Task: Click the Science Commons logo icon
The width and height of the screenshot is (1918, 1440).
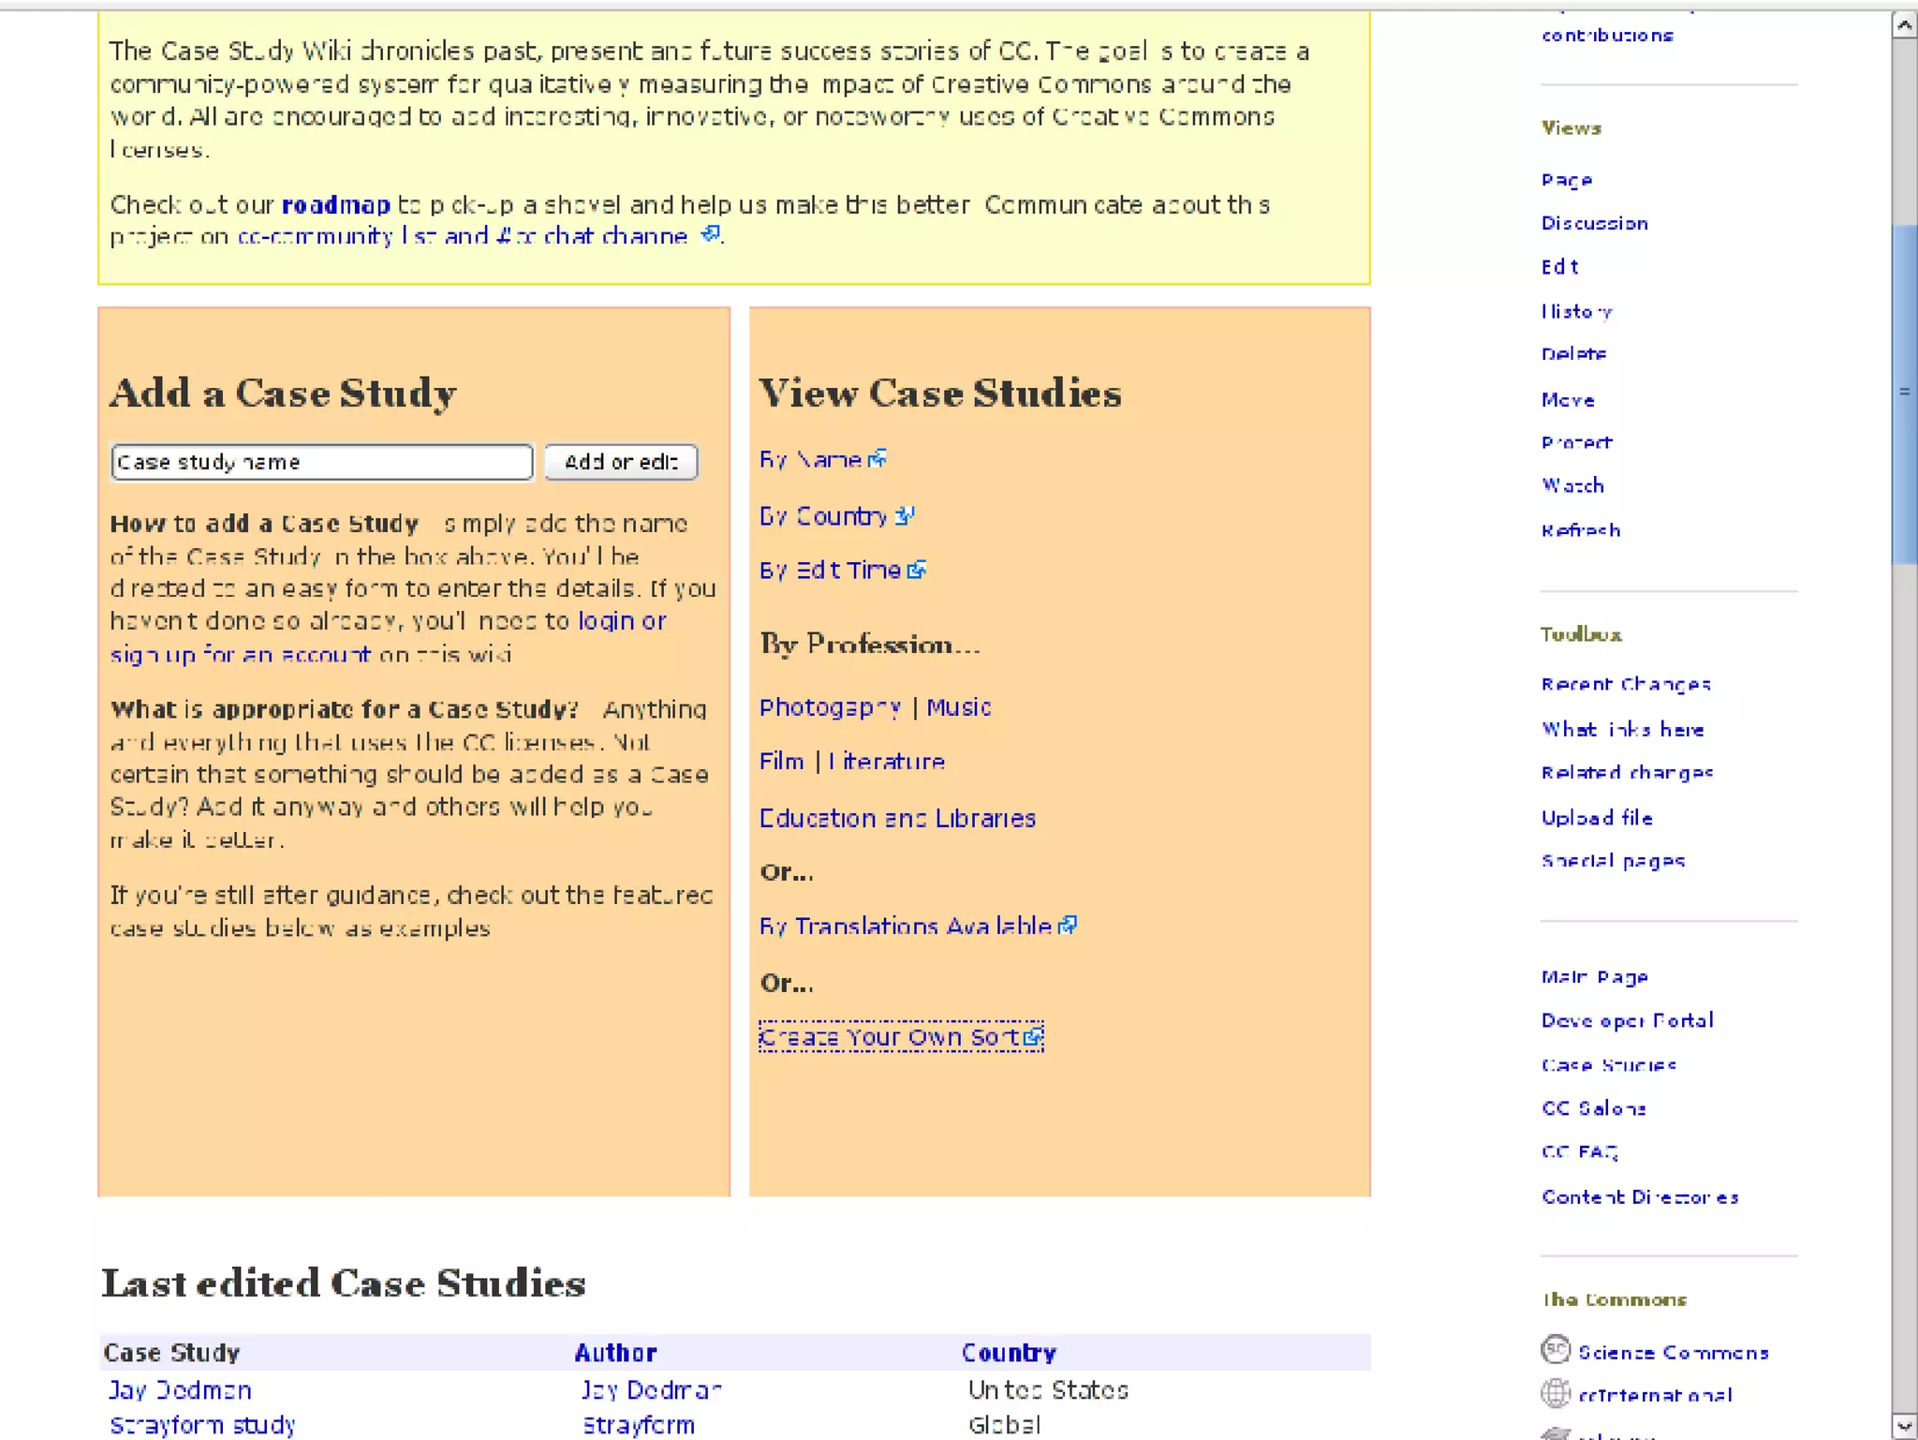Action: tap(1555, 1349)
